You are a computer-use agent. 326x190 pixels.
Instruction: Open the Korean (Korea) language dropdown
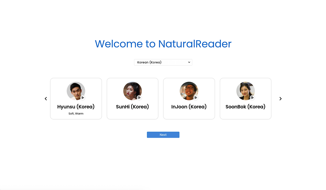click(x=163, y=62)
